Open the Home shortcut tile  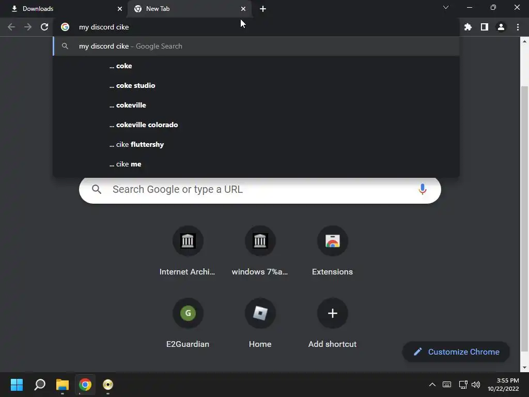click(x=260, y=323)
